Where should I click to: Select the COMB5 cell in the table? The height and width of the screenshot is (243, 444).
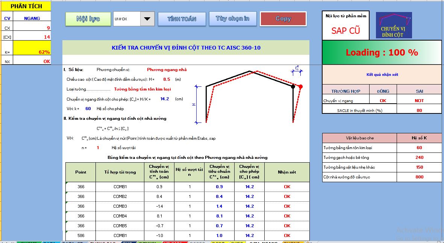120,226
